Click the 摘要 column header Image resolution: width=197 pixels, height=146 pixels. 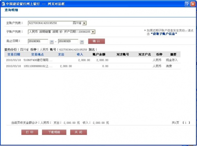(x=173, y=54)
